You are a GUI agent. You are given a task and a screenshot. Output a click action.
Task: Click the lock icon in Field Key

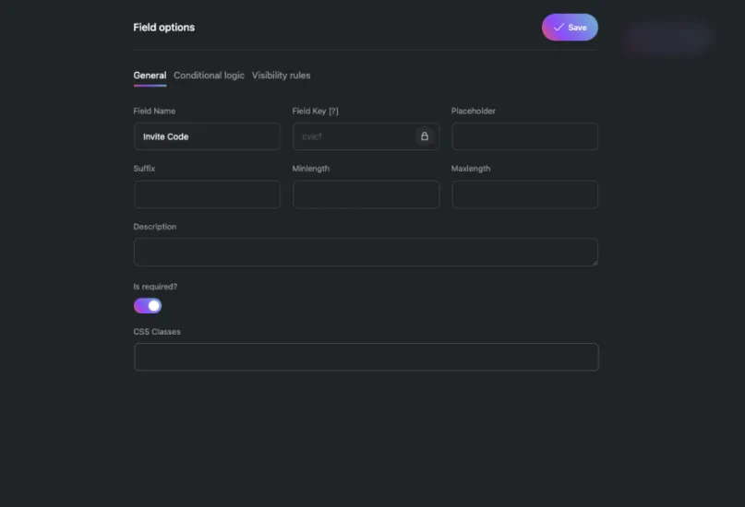(425, 136)
